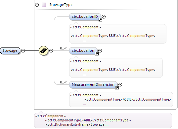Select the cbc:Location element node

click(x=83, y=51)
